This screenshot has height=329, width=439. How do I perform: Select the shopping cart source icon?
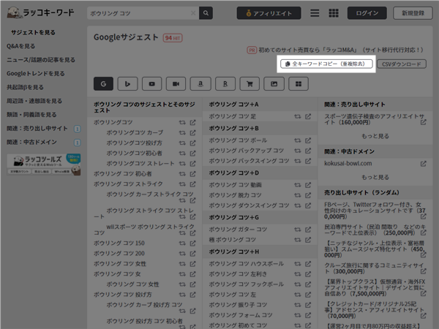point(249,83)
